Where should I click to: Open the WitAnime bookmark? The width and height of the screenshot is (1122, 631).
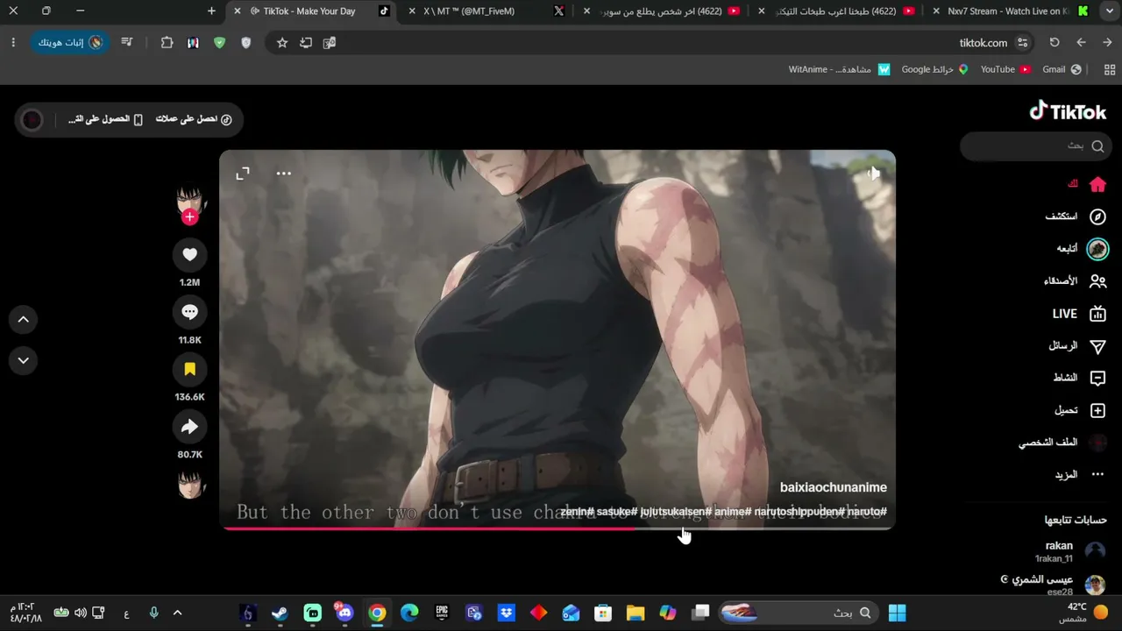pyautogui.click(x=839, y=69)
